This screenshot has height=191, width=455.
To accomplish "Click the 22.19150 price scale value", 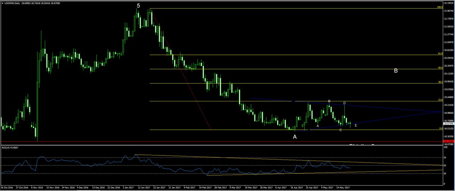I will point(449,3).
